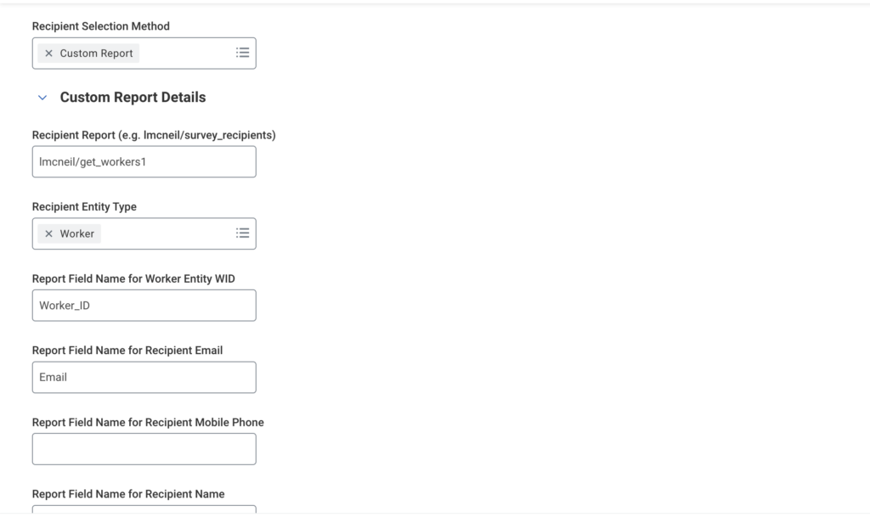870x517 pixels.
Task: Click the Custom Report Details heading
Action: tap(133, 98)
